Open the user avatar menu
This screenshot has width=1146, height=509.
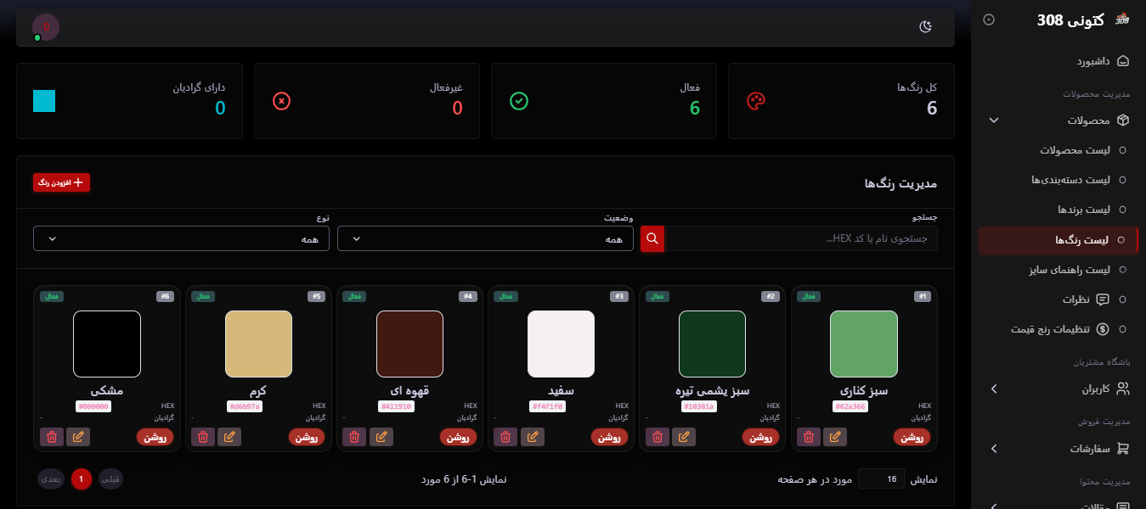[x=46, y=27]
